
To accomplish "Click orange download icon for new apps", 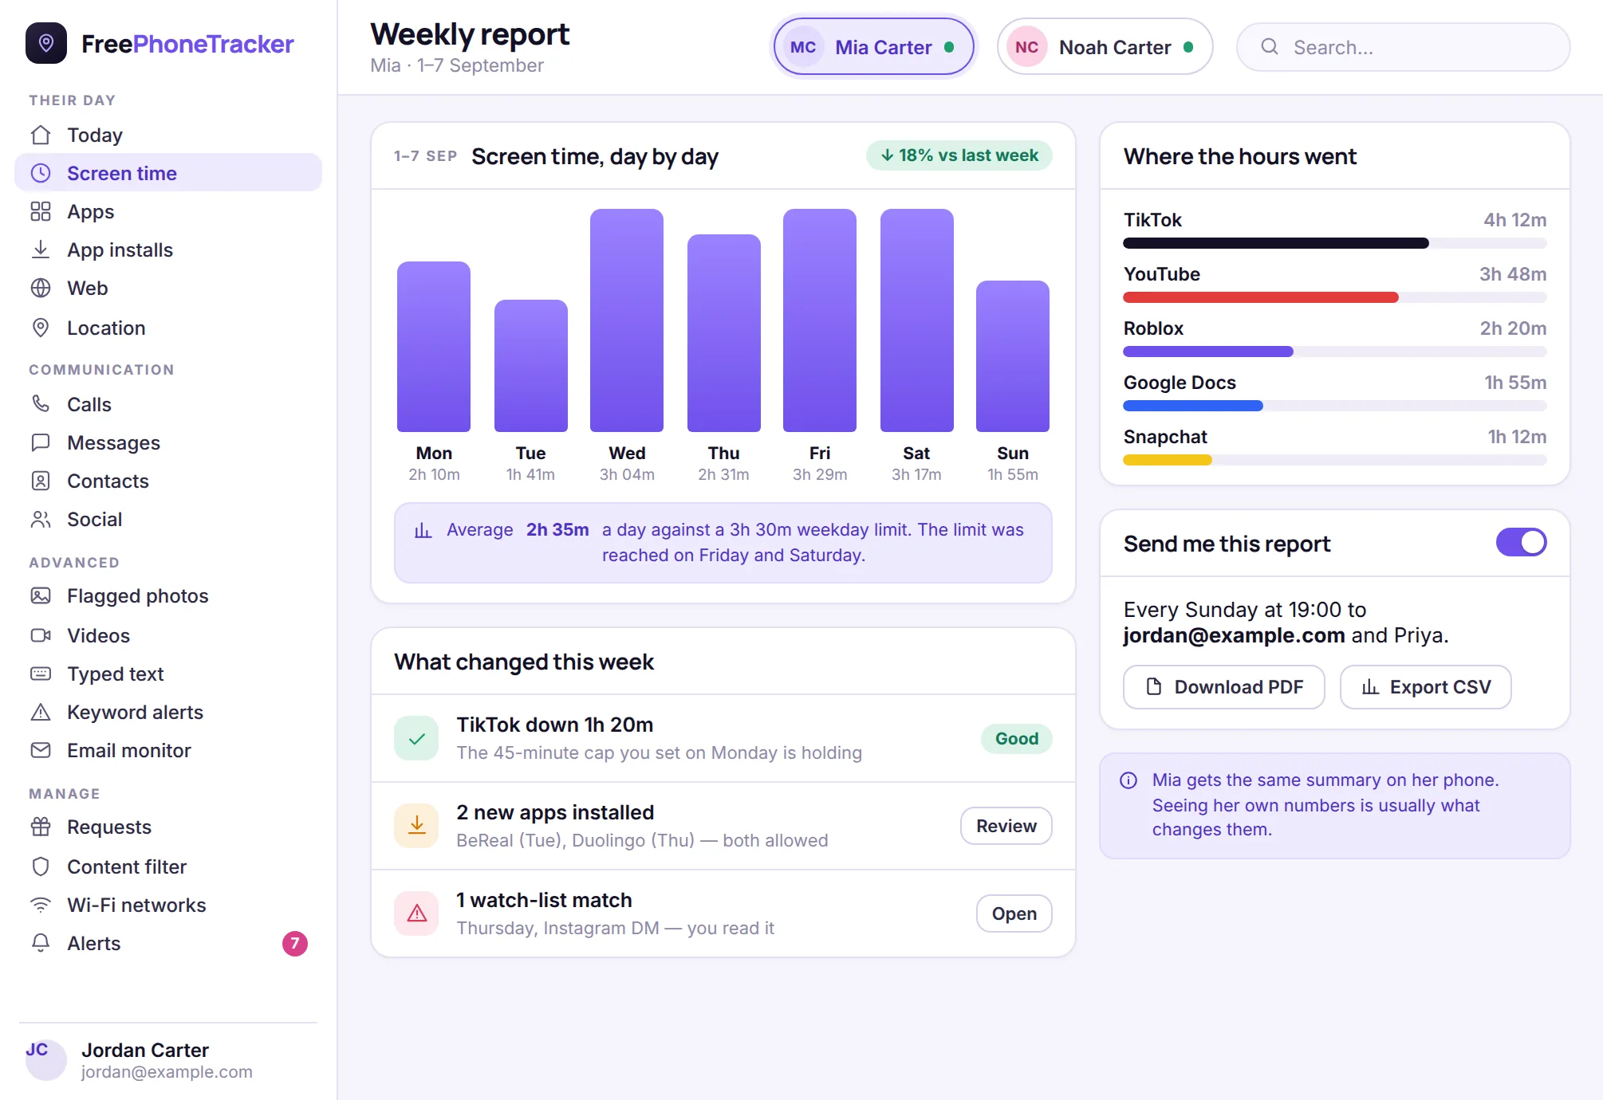I will [x=416, y=826].
